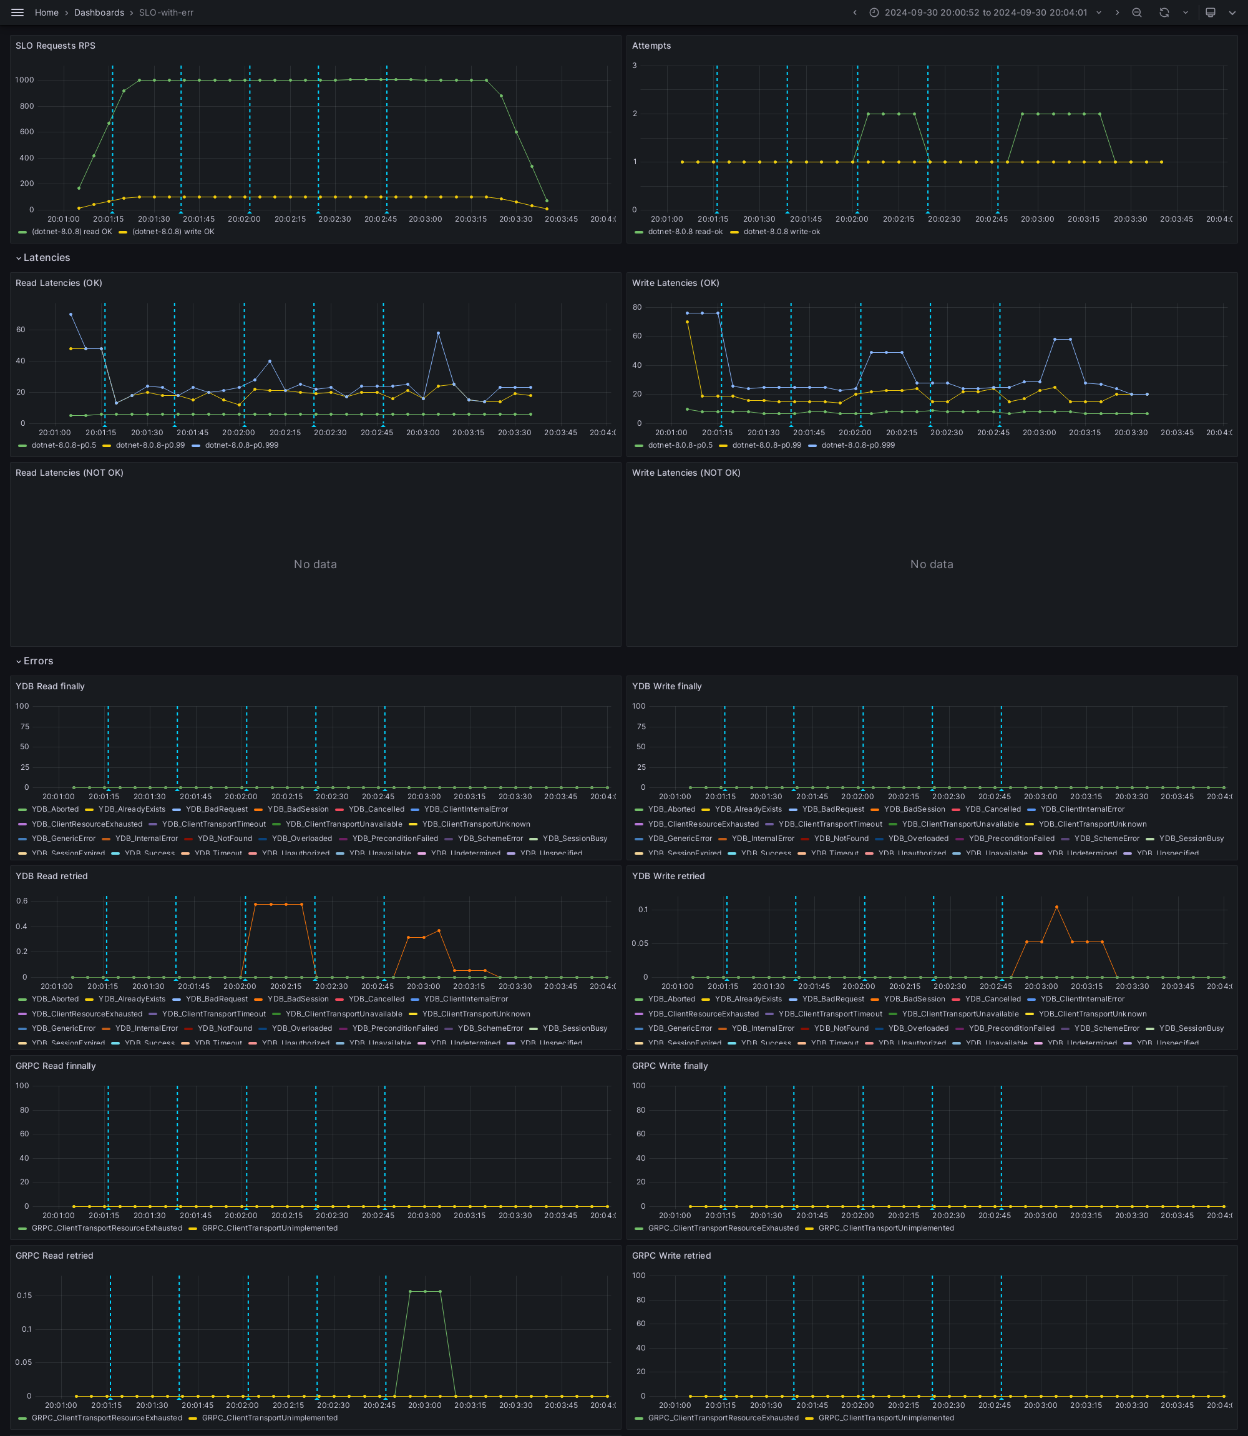Image resolution: width=1248 pixels, height=1436 pixels.
Task: Toggle p0.999 series in Read Latencies (OK) legend
Action: pos(241,445)
